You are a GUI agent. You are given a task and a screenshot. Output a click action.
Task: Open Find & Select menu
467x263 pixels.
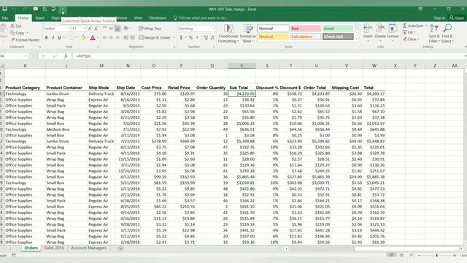coord(447,34)
